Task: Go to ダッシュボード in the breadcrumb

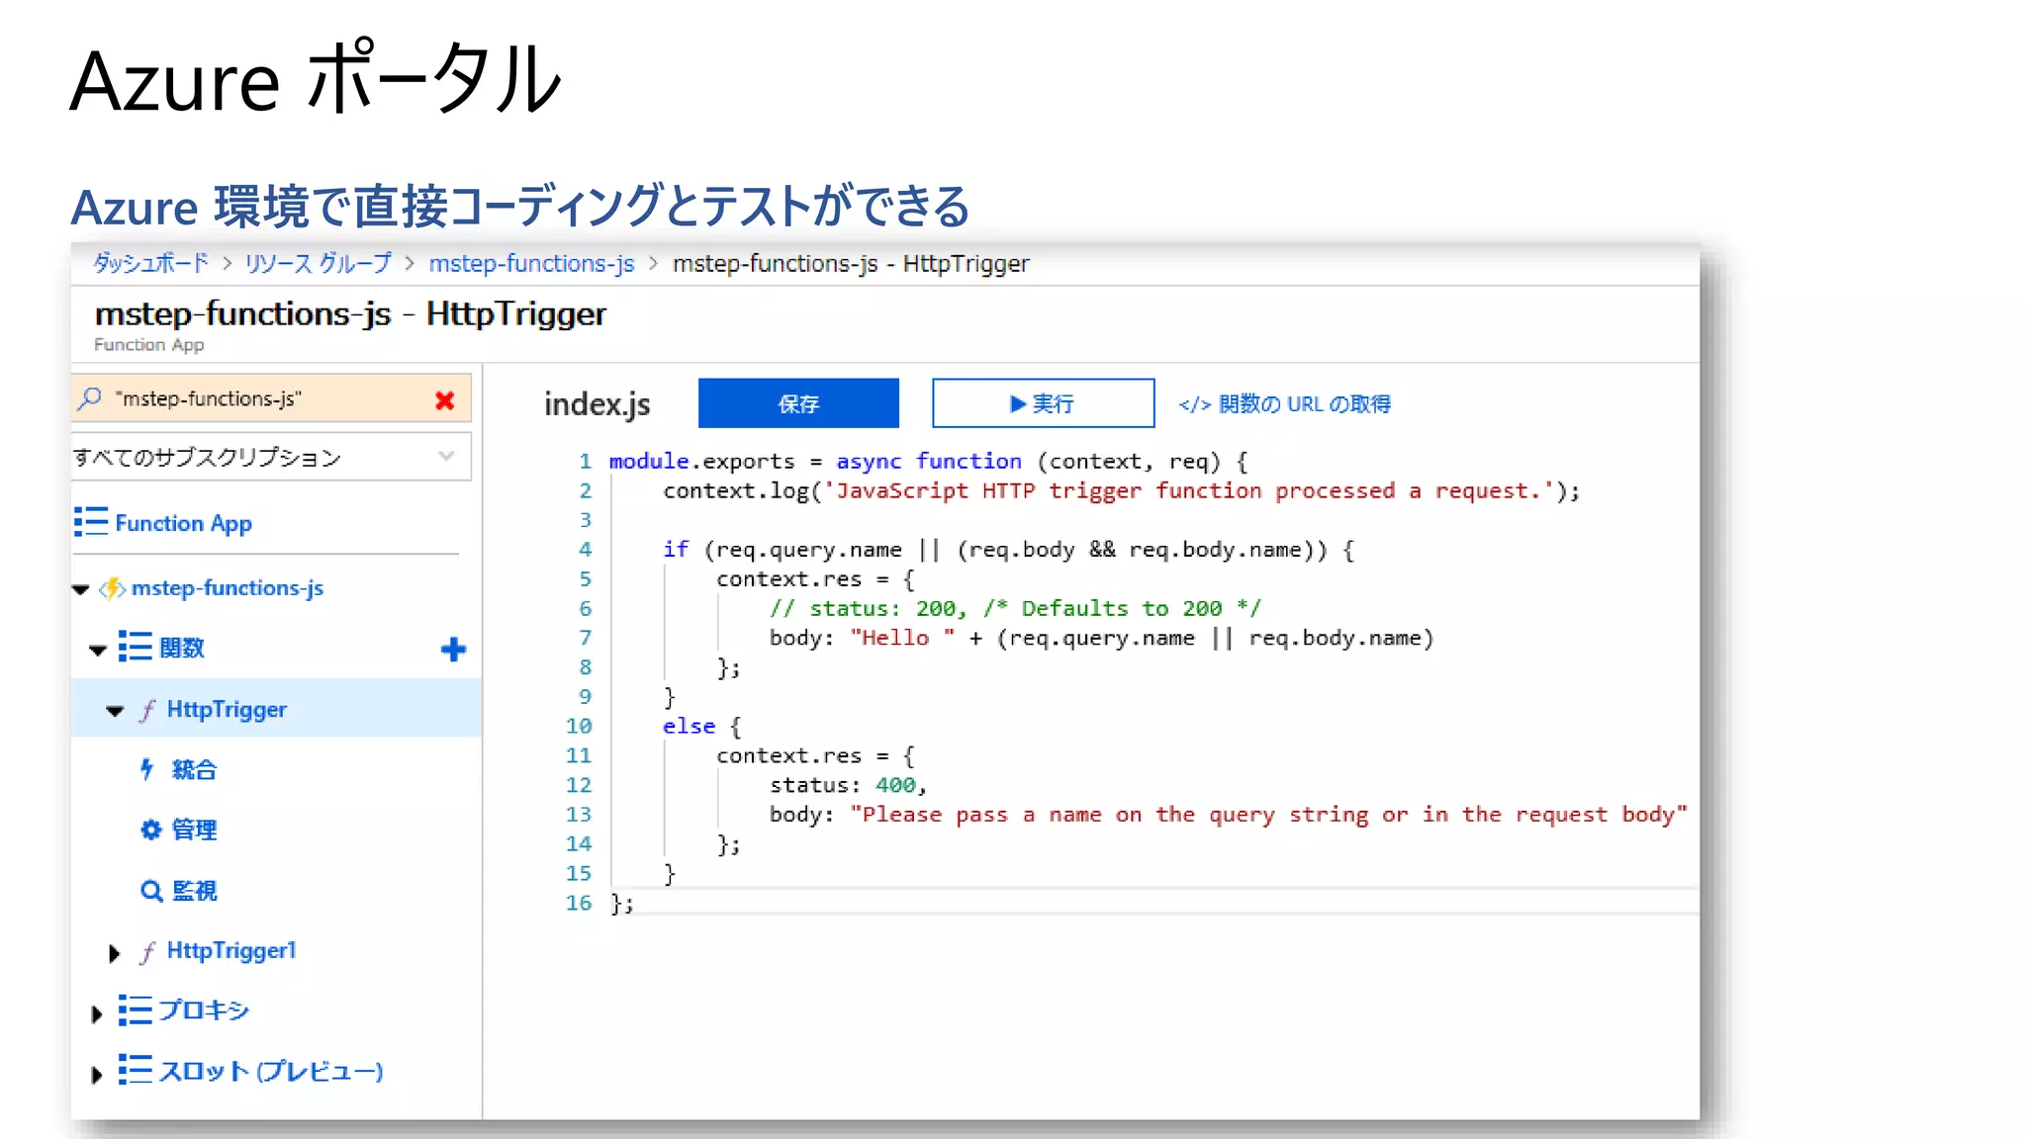Action: coord(150,263)
